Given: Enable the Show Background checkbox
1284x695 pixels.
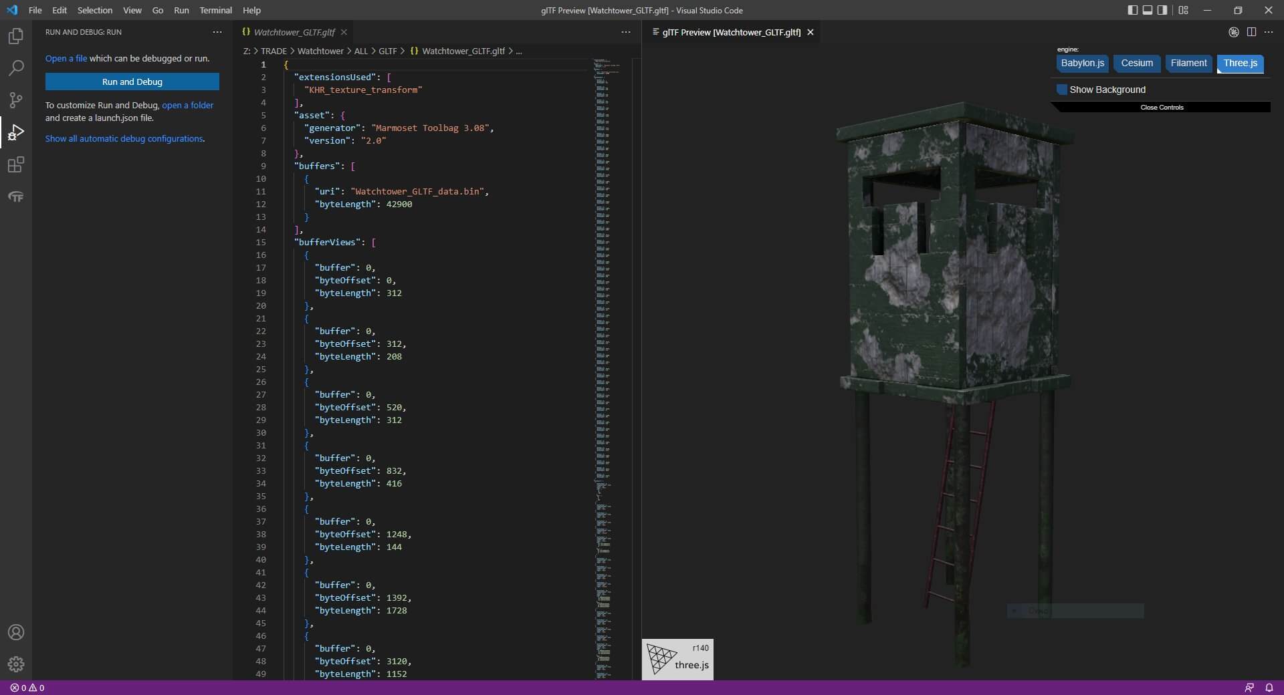Looking at the screenshot, I should tap(1062, 90).
